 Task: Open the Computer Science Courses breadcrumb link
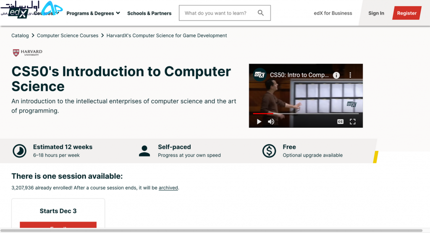click(68, 36)
